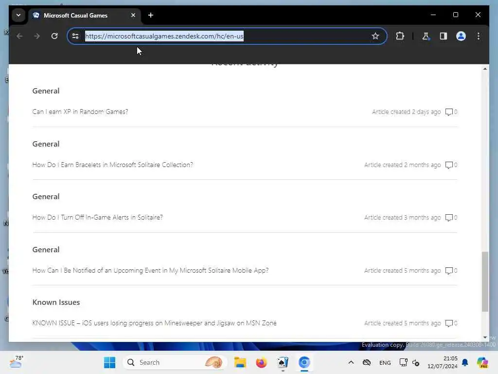Click comment icon for In-Game Alerts article
Viewport: 498px width, 374px height.
point(449,218)
